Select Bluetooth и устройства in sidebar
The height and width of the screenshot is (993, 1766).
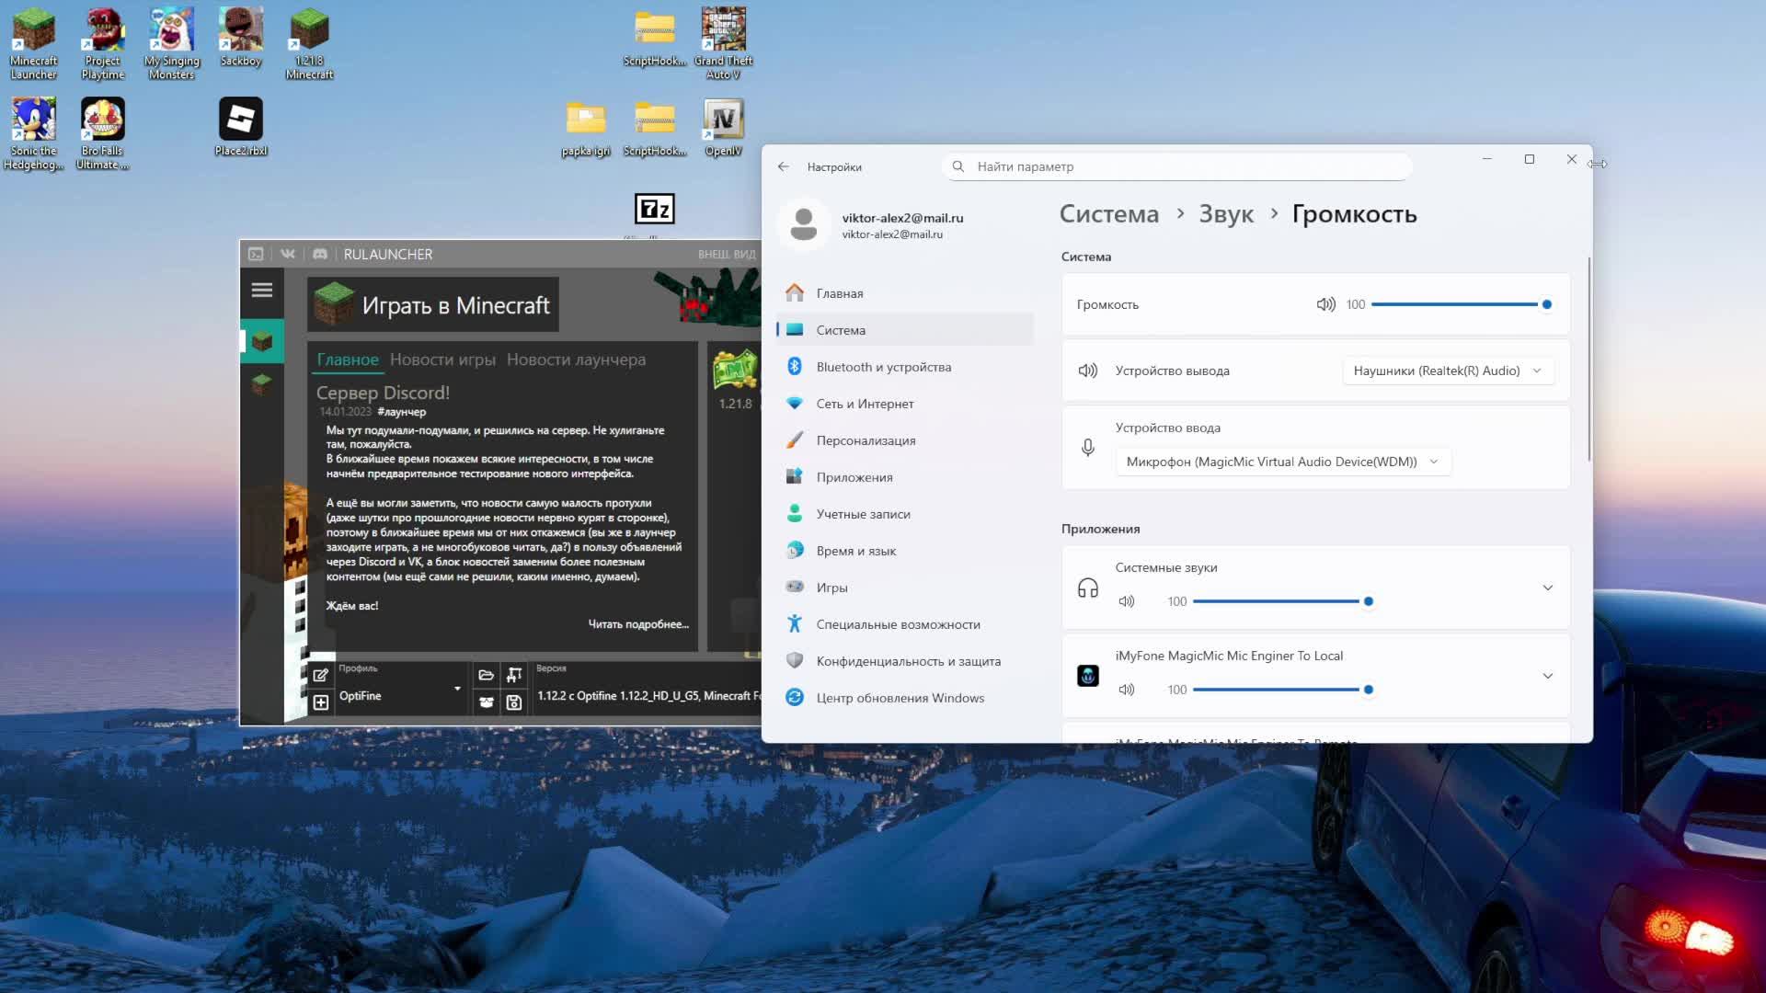[x=883, y=367]
